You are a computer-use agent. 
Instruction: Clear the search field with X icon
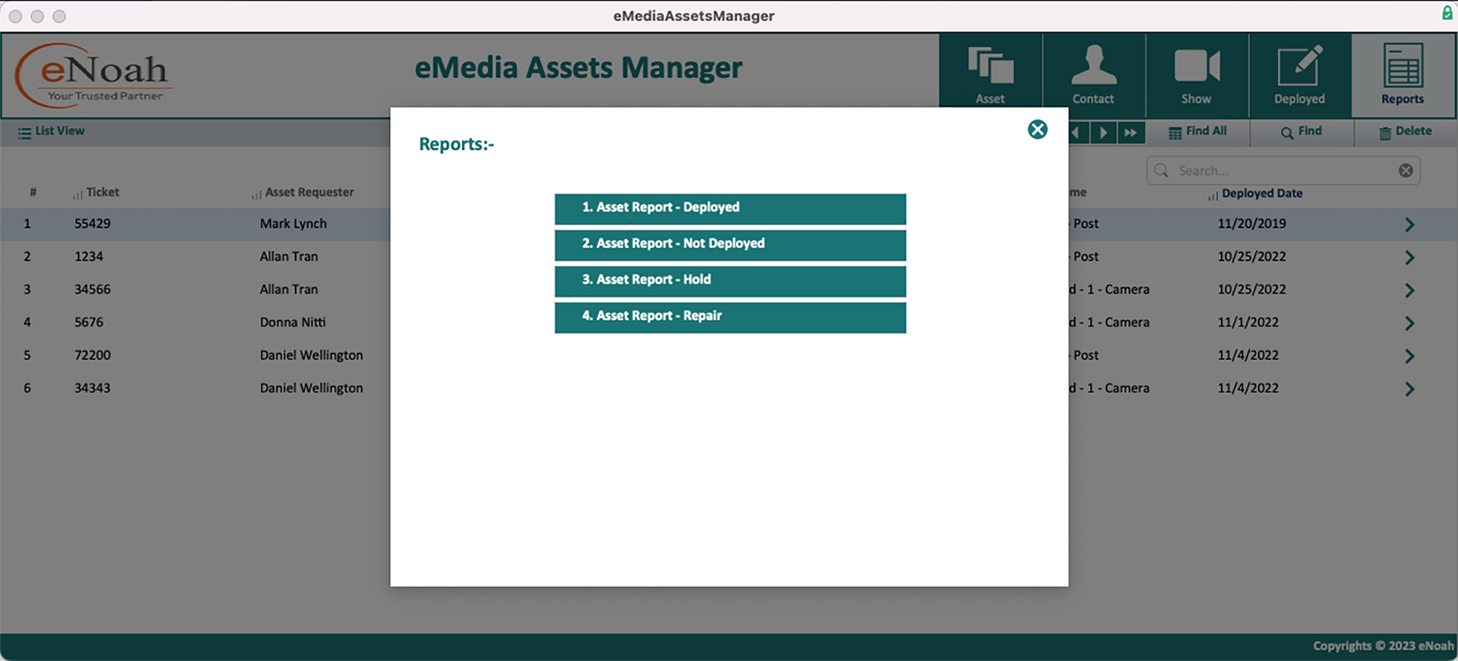pyautogui.click(x=1405, y=171)
